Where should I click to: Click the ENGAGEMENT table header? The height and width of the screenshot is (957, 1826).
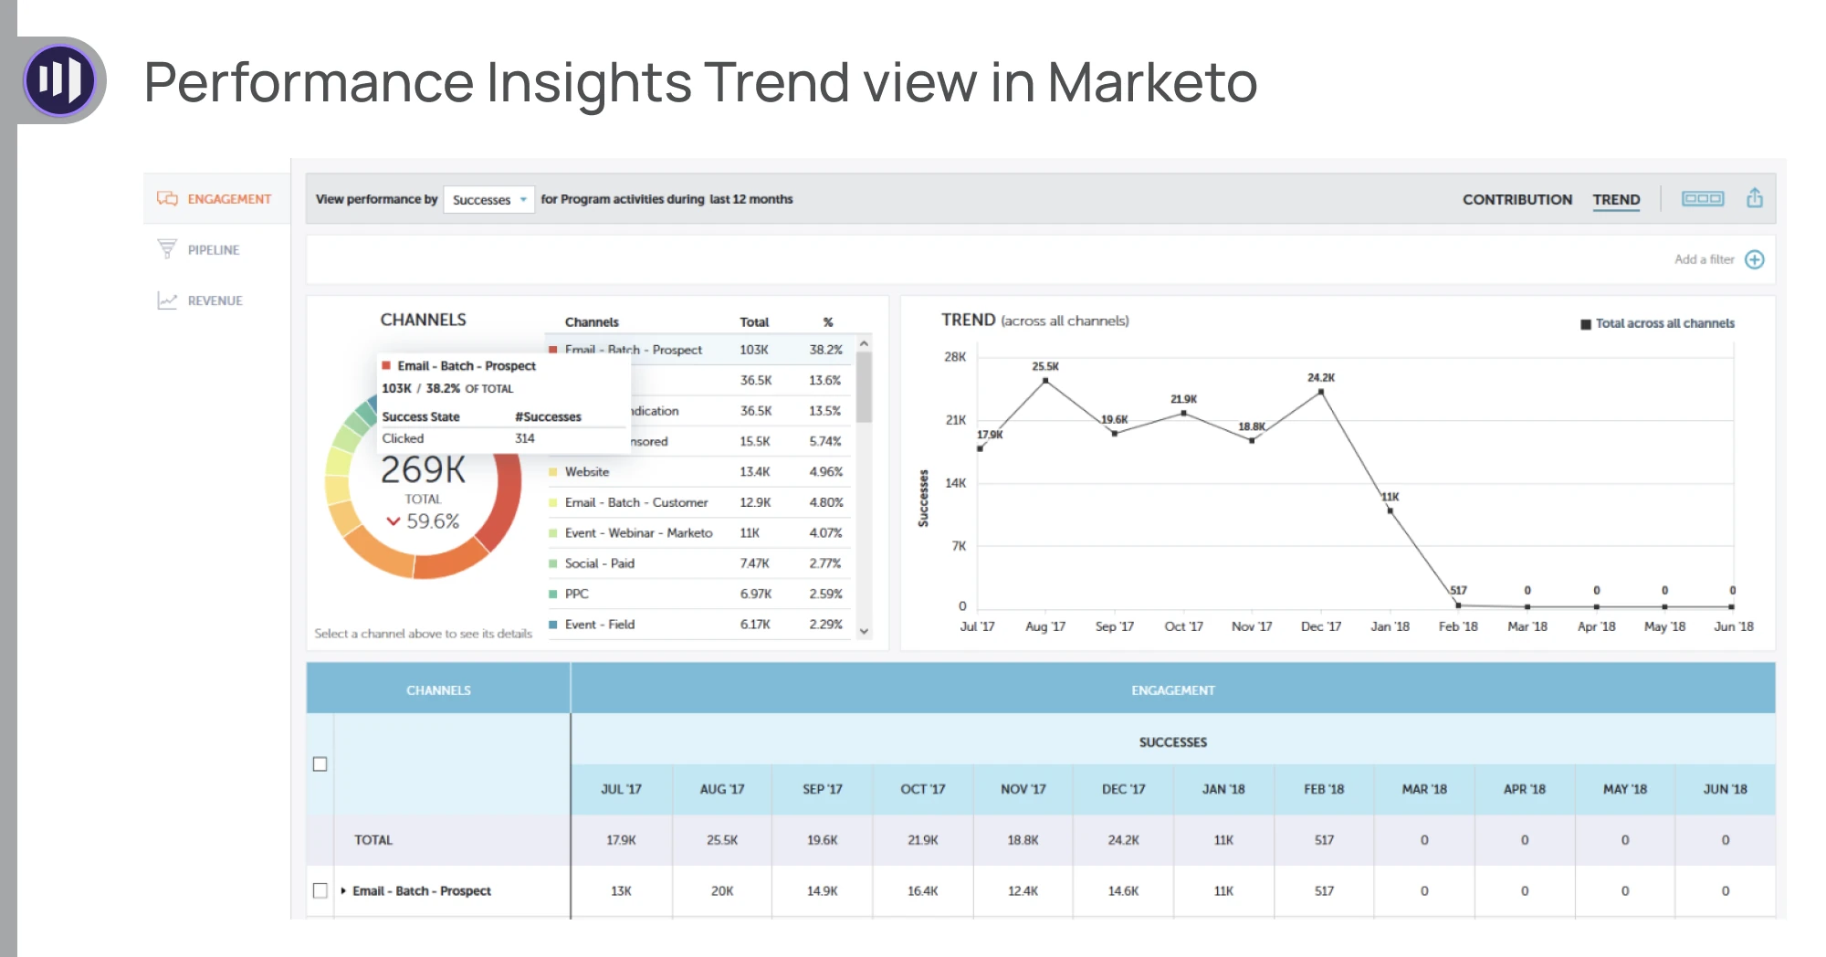tap(1173, 690)
